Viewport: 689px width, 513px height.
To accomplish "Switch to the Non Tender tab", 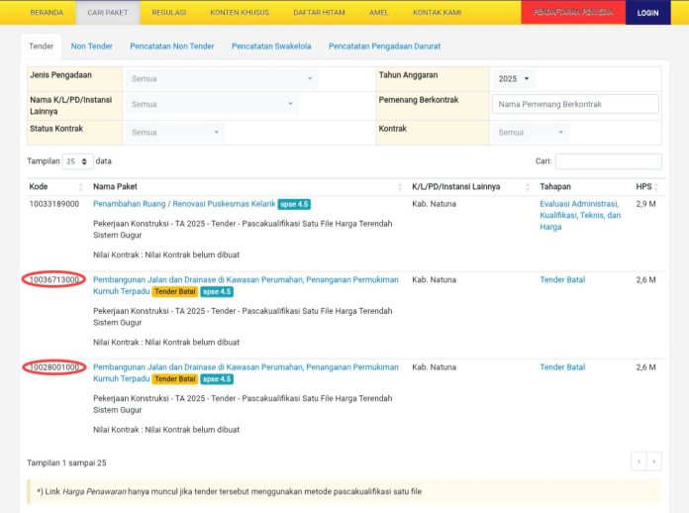I will [92, 46].
